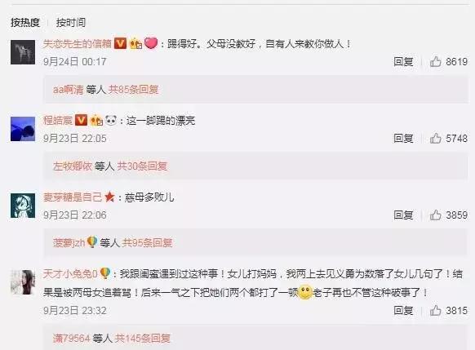475x350 pixels.
Task: Click 回复 on the 9月23日 22:05 comment
Action: [x=403, y=139]
